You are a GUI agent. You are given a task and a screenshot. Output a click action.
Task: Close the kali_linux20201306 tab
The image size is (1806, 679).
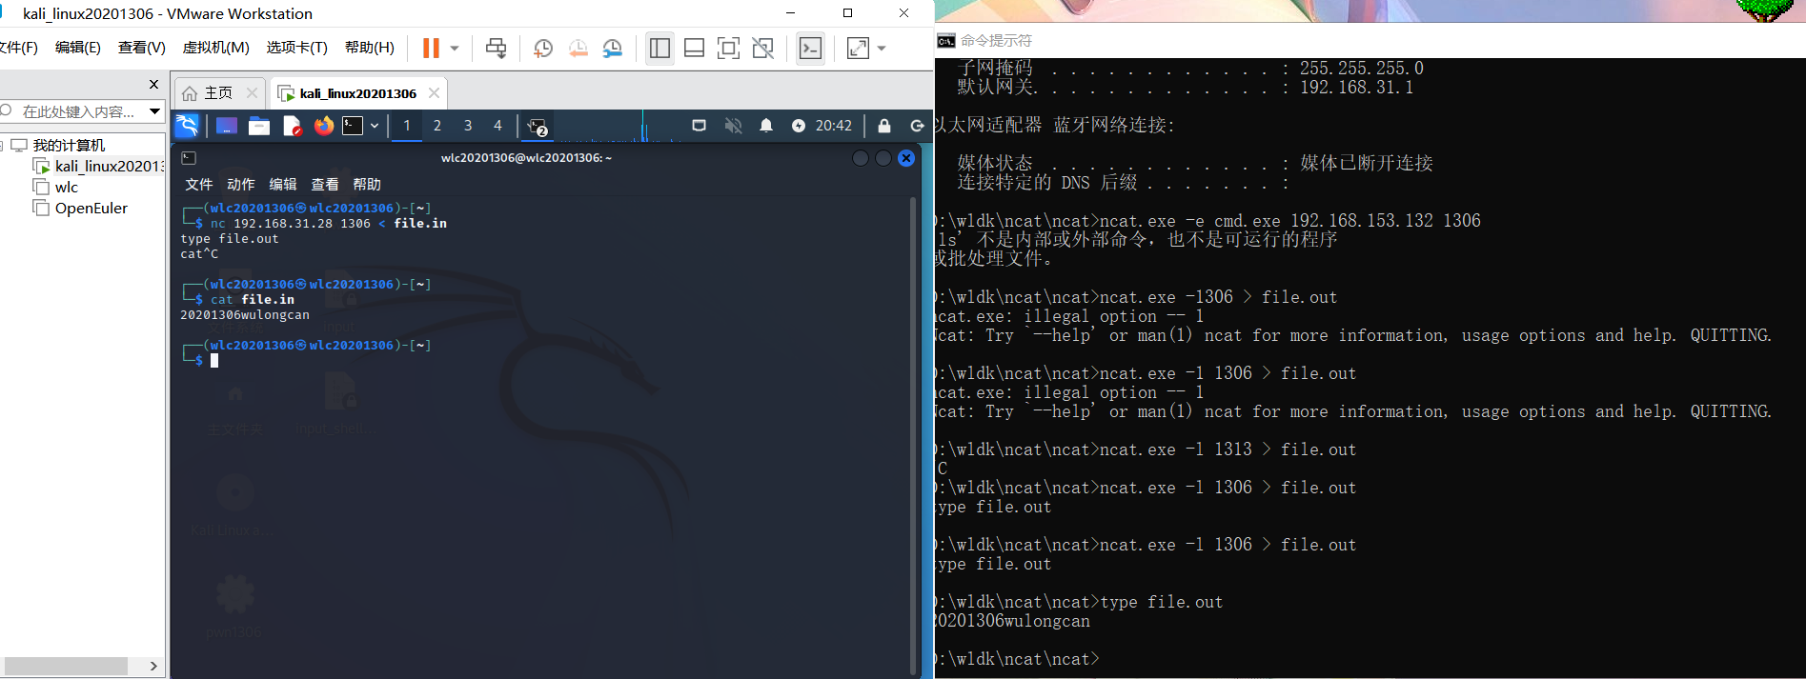(x=434, y=93)
